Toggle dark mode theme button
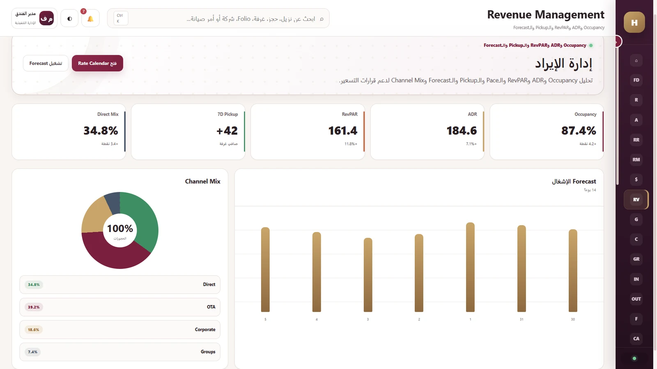657x369 pixels. coord(69,18)
